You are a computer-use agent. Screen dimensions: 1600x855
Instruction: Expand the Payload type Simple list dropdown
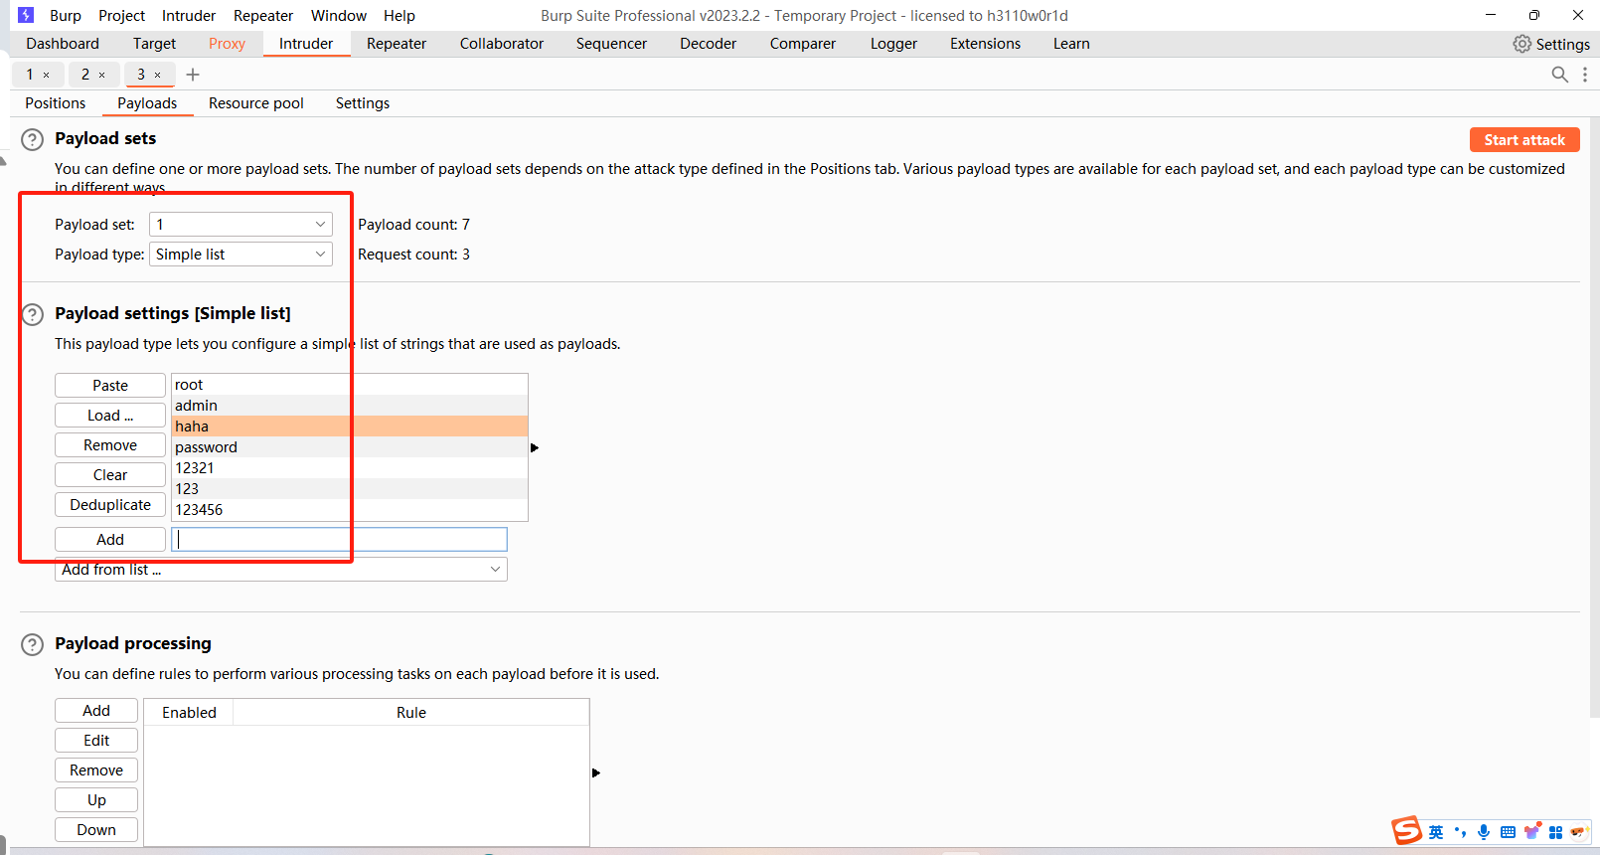click(x=240, y=255)
